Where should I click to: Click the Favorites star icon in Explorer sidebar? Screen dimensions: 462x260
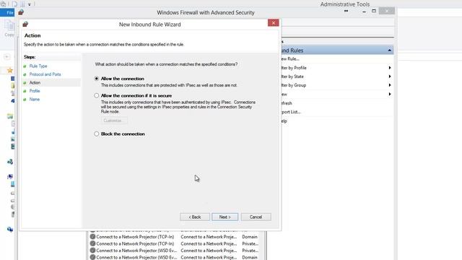click(10, 70)
